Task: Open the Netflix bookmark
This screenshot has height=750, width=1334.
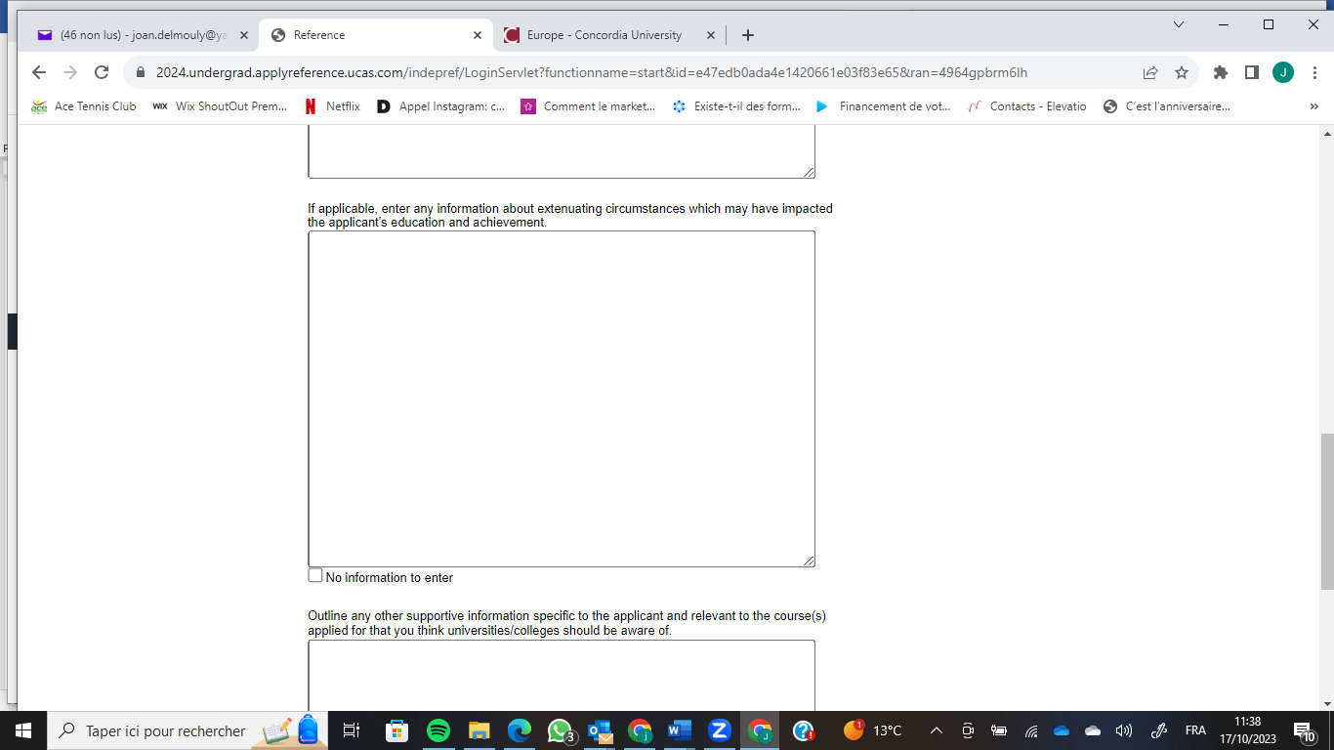Action: tap(332, 106)
